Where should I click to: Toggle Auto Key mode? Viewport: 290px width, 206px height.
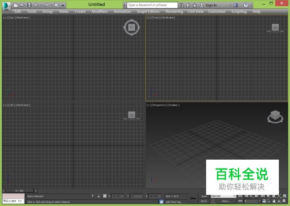tap(204, 196)
